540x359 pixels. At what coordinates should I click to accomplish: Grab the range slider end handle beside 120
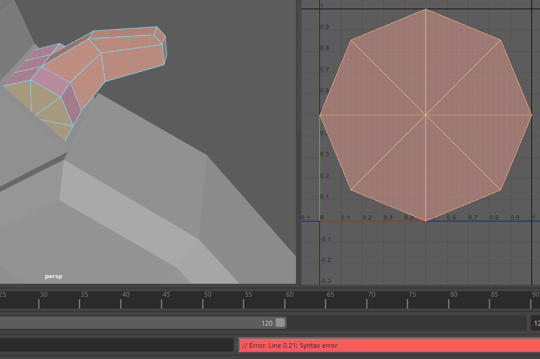pyautogui.click(x=280, y=323)
